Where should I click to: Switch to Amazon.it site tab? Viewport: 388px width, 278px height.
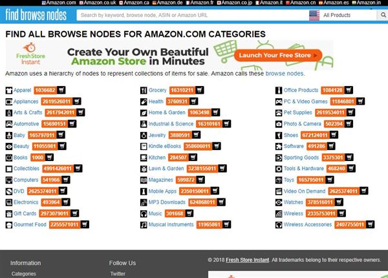pos(269,3)
